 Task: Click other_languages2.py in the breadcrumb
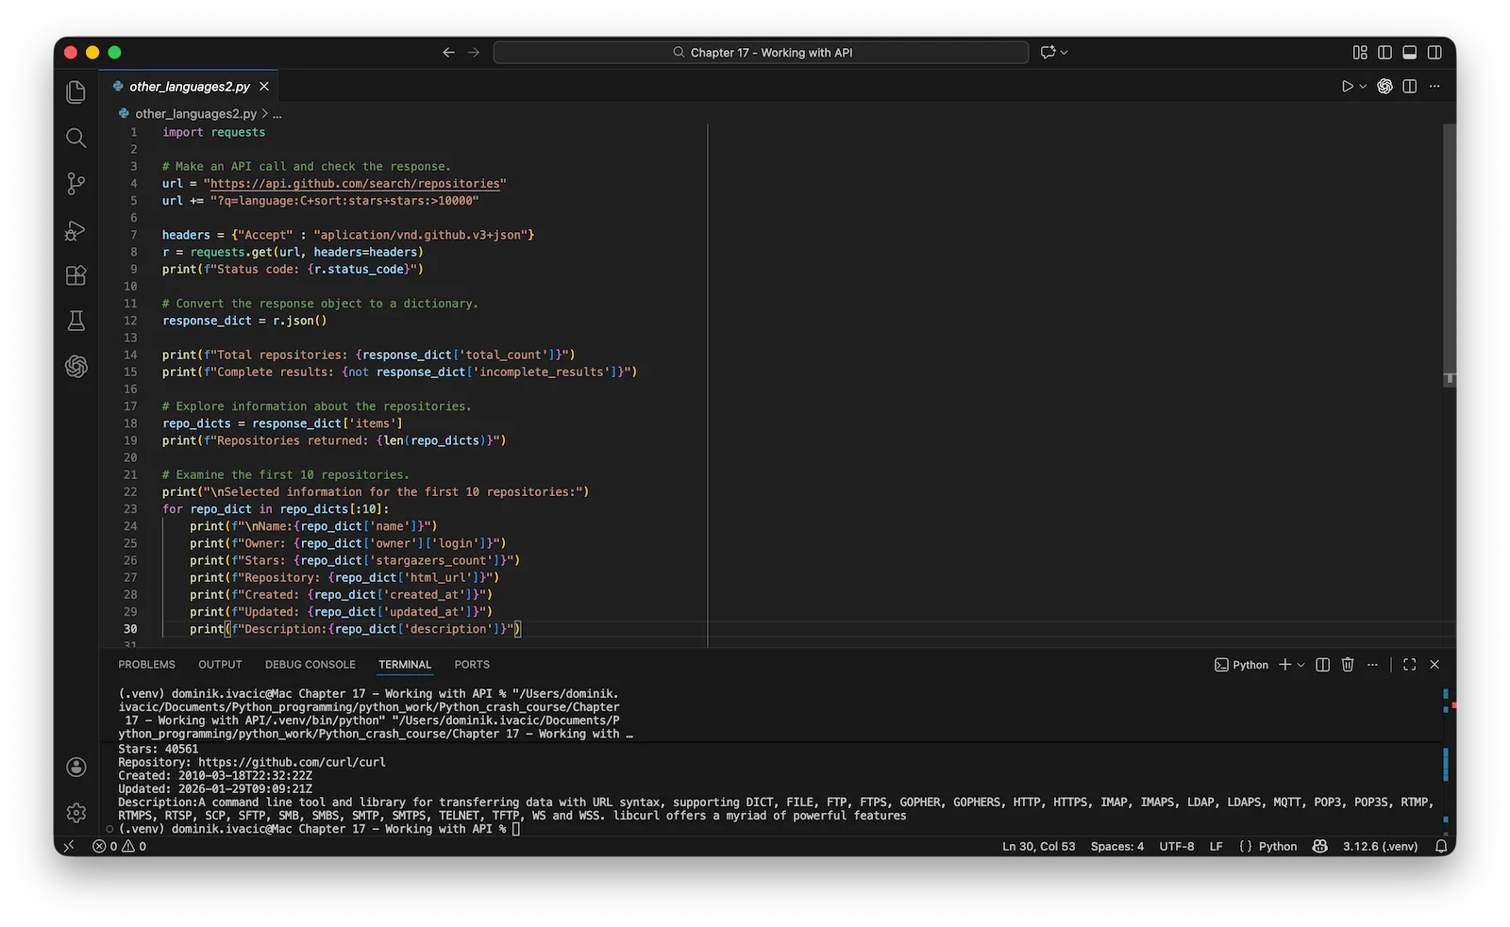[195, 113]
